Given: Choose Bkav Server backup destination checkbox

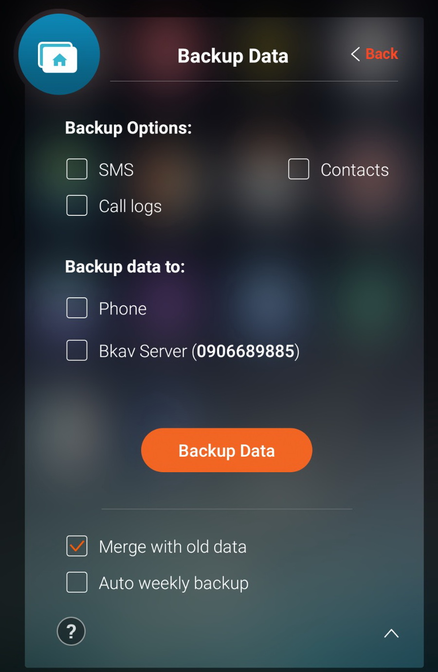Looking at the screenshot, I should click(77, 350).
